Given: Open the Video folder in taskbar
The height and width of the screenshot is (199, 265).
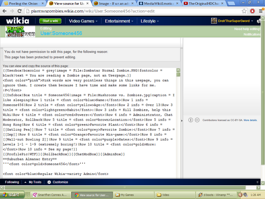Looking at the screenshot, I should click(x=175, y=195).
